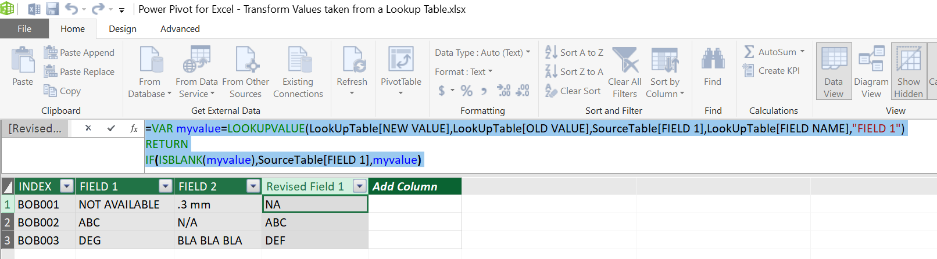Sort Z to A
937x259 pixels.
click(x=574, y=71)
